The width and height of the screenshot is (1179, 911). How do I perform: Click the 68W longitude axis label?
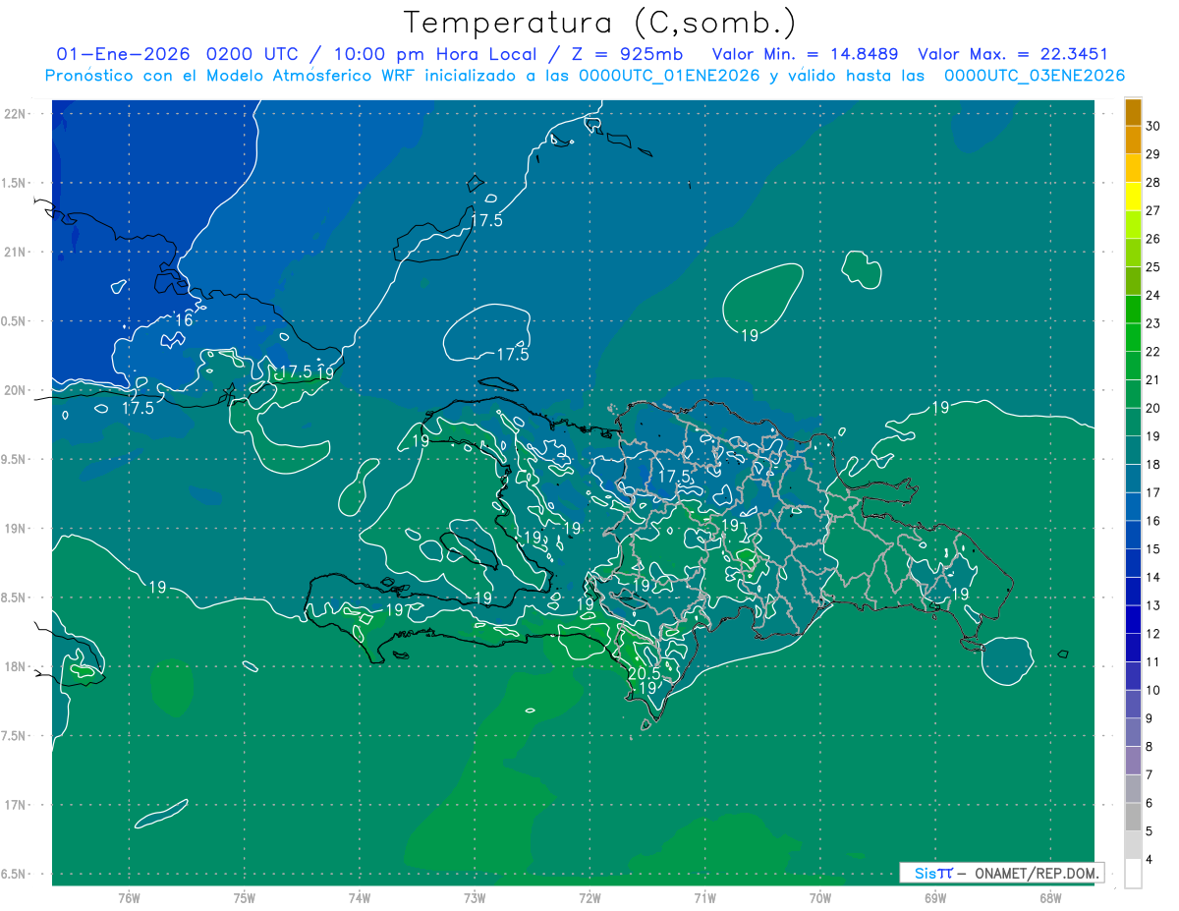(x=1049, y=897)
